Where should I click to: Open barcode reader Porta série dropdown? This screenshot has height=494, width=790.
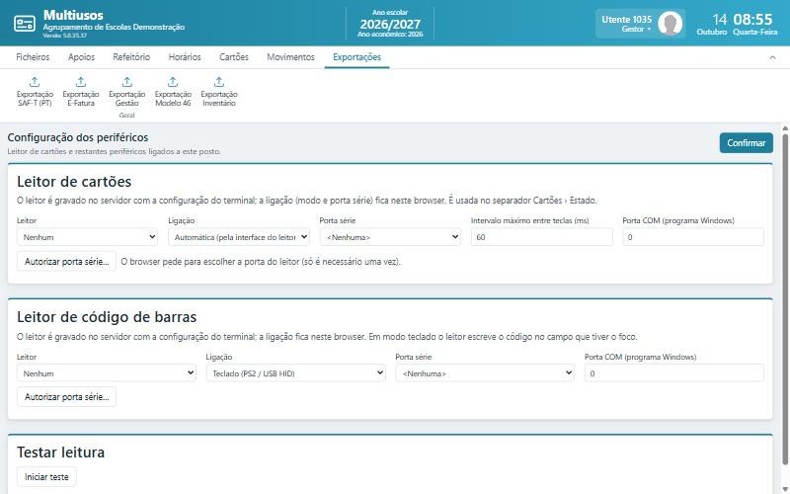485,373
